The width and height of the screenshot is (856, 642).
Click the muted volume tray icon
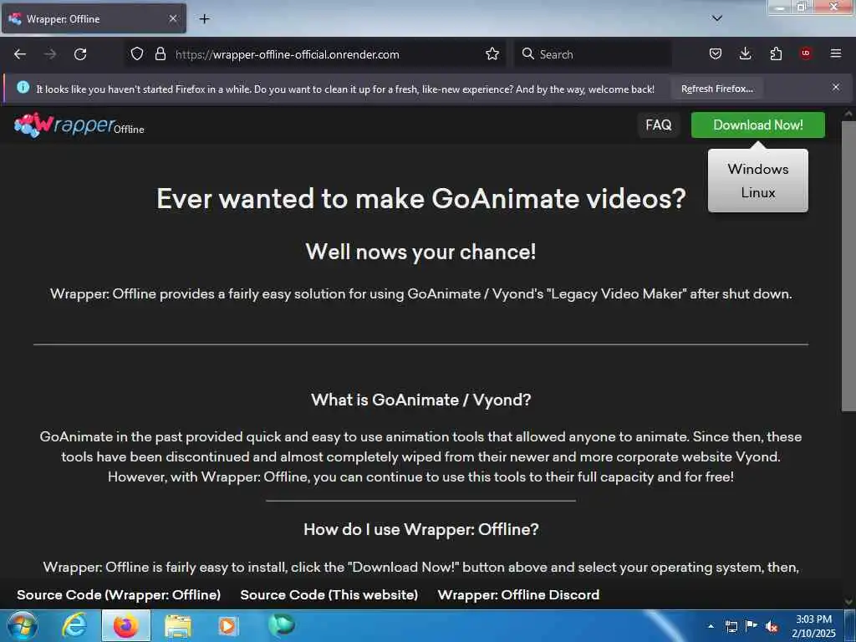point(772,626)
